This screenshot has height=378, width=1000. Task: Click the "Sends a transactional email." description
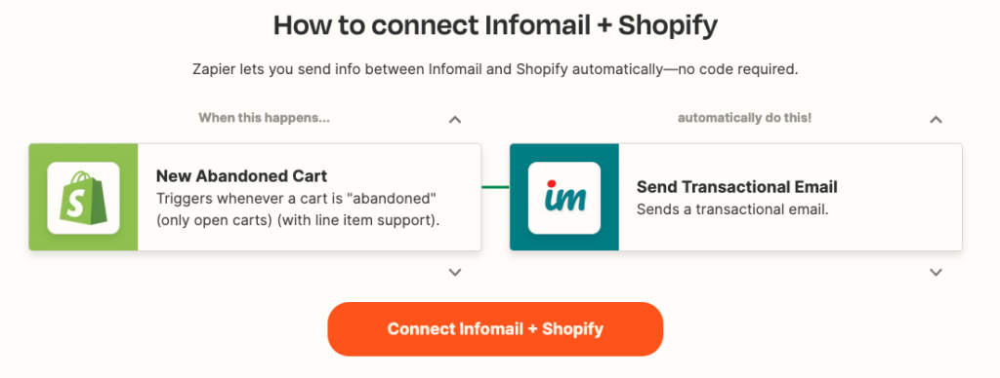coord(732,208)
